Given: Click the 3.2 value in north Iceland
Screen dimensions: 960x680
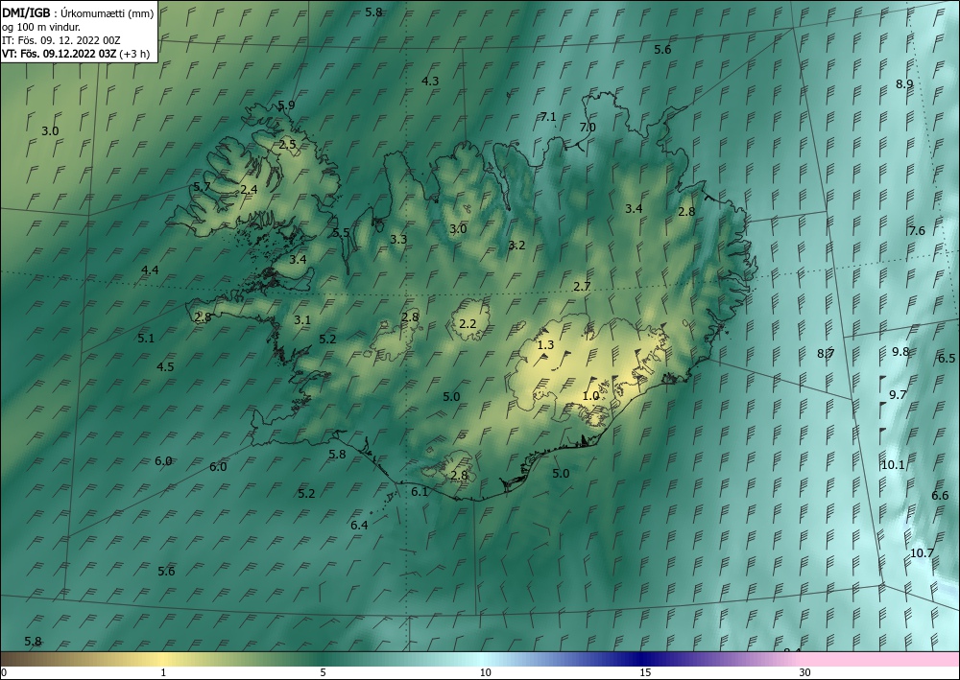Looking at the screenshot, I should click(x=516, y=246).
